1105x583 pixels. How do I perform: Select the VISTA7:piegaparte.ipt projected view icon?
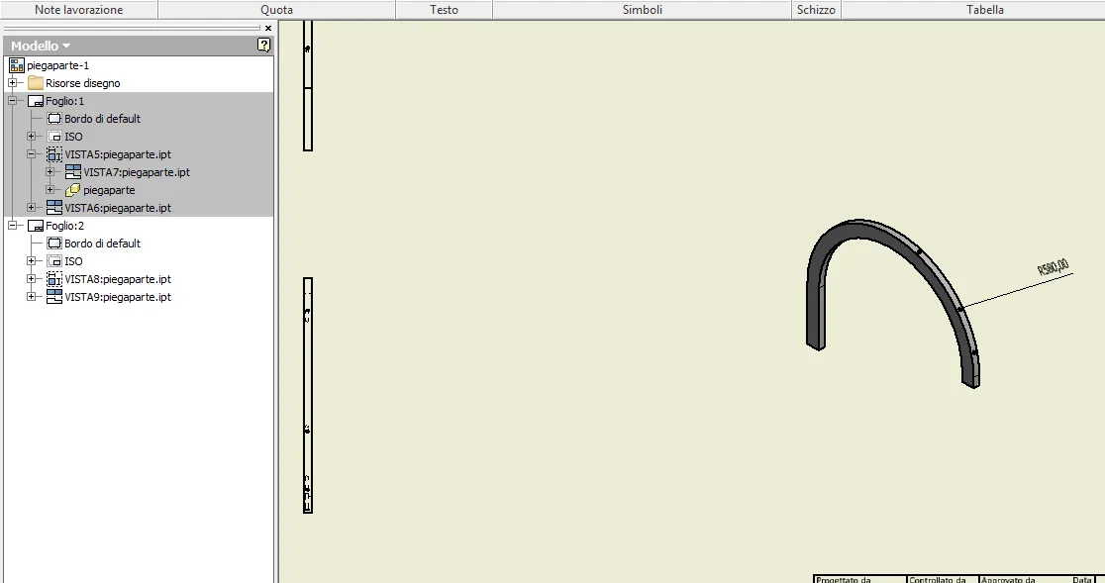(x=73, y=172)
